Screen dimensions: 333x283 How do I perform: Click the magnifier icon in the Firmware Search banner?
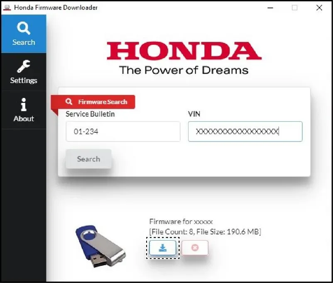(x=69, y=102)
